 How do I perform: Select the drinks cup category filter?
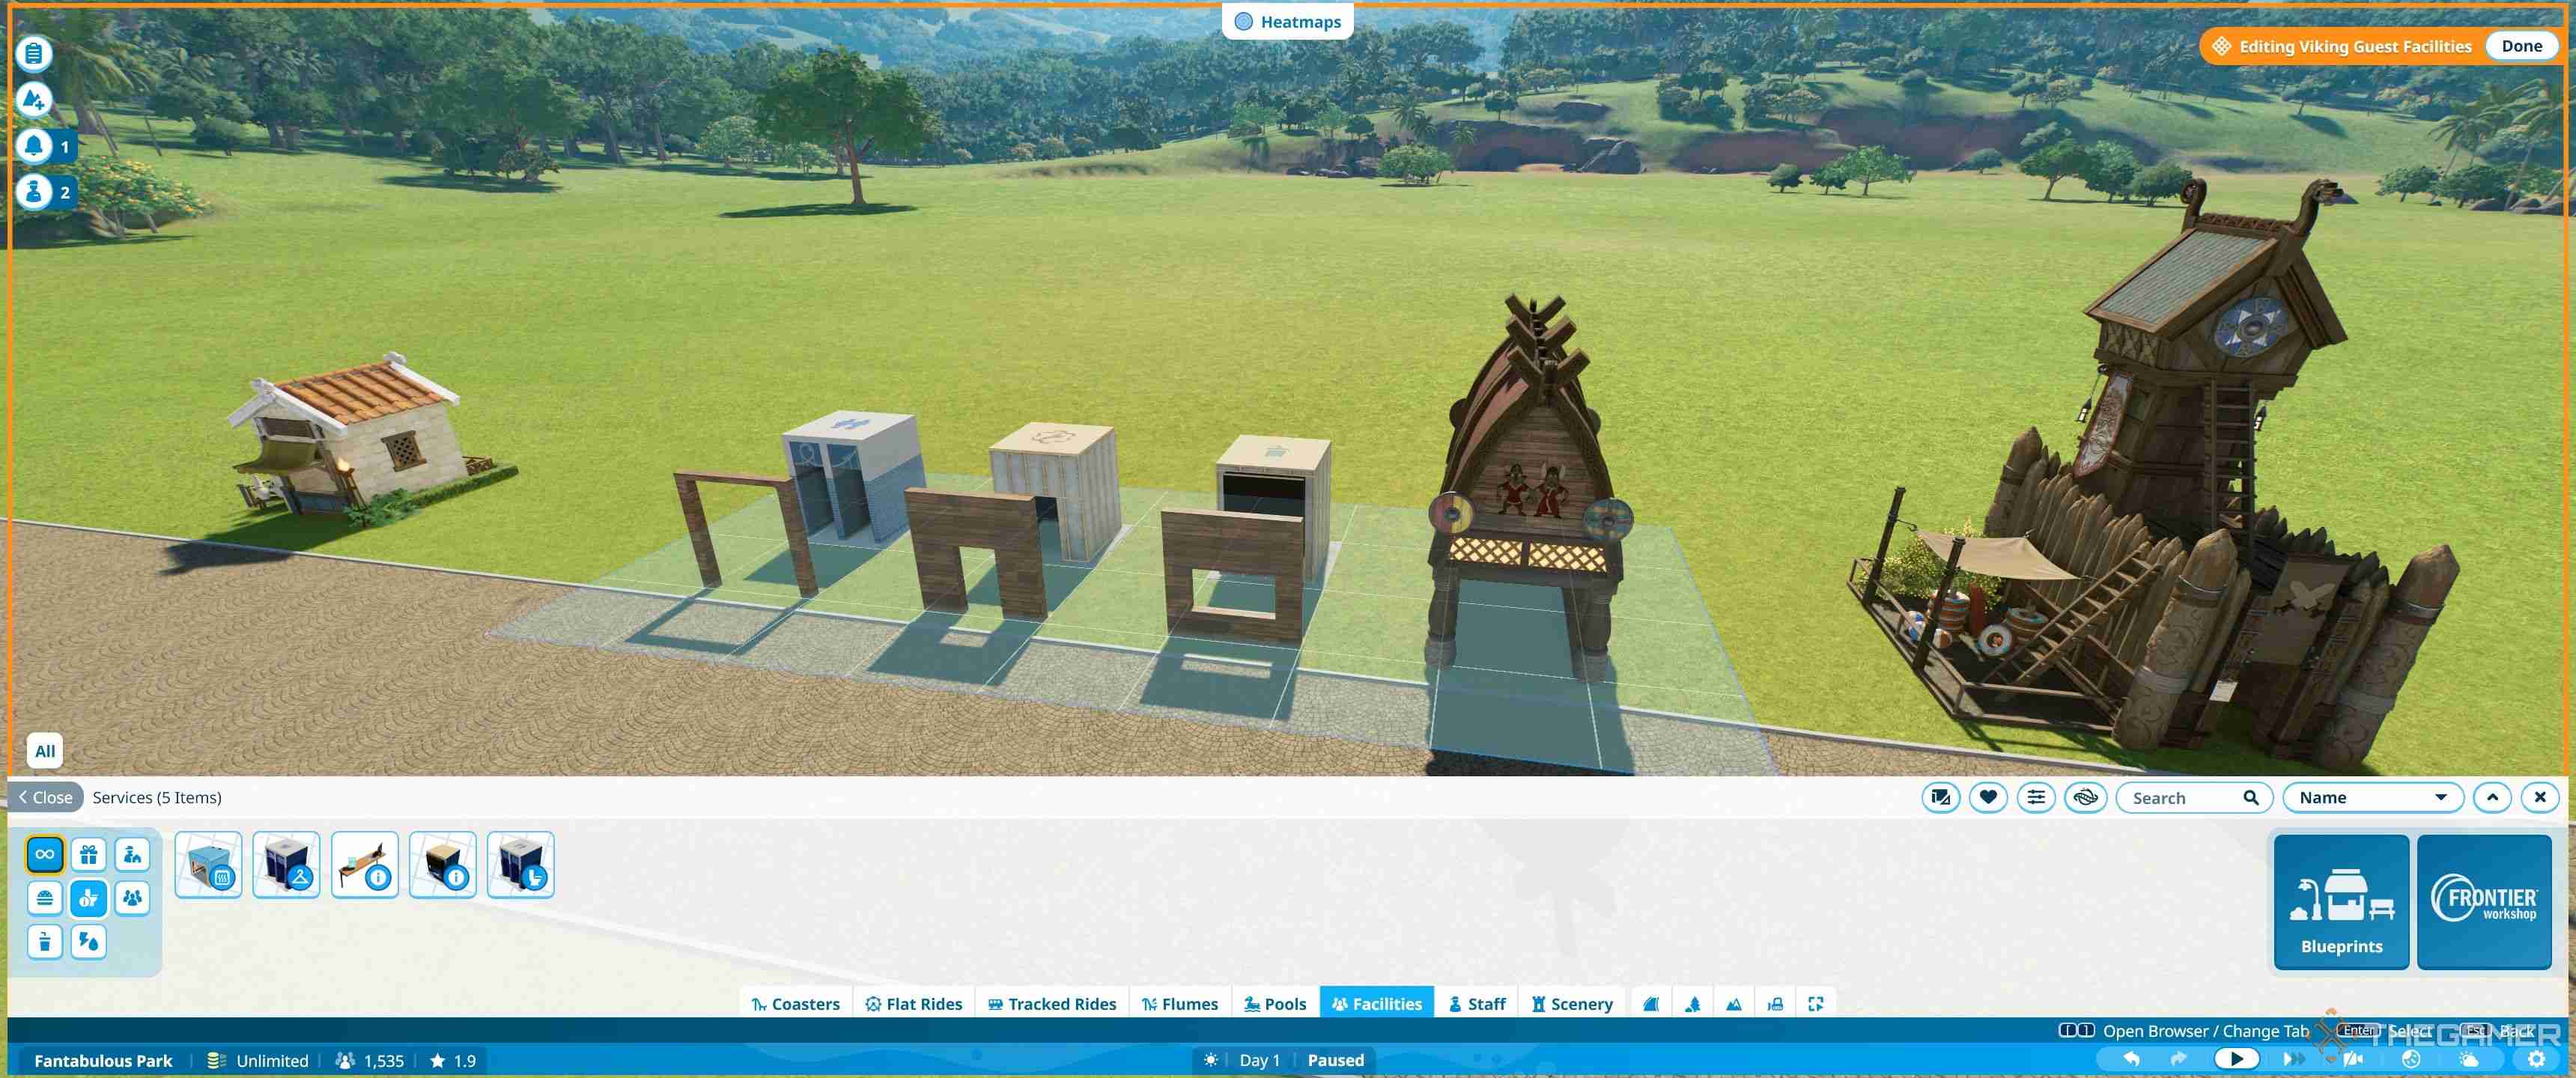45,941
